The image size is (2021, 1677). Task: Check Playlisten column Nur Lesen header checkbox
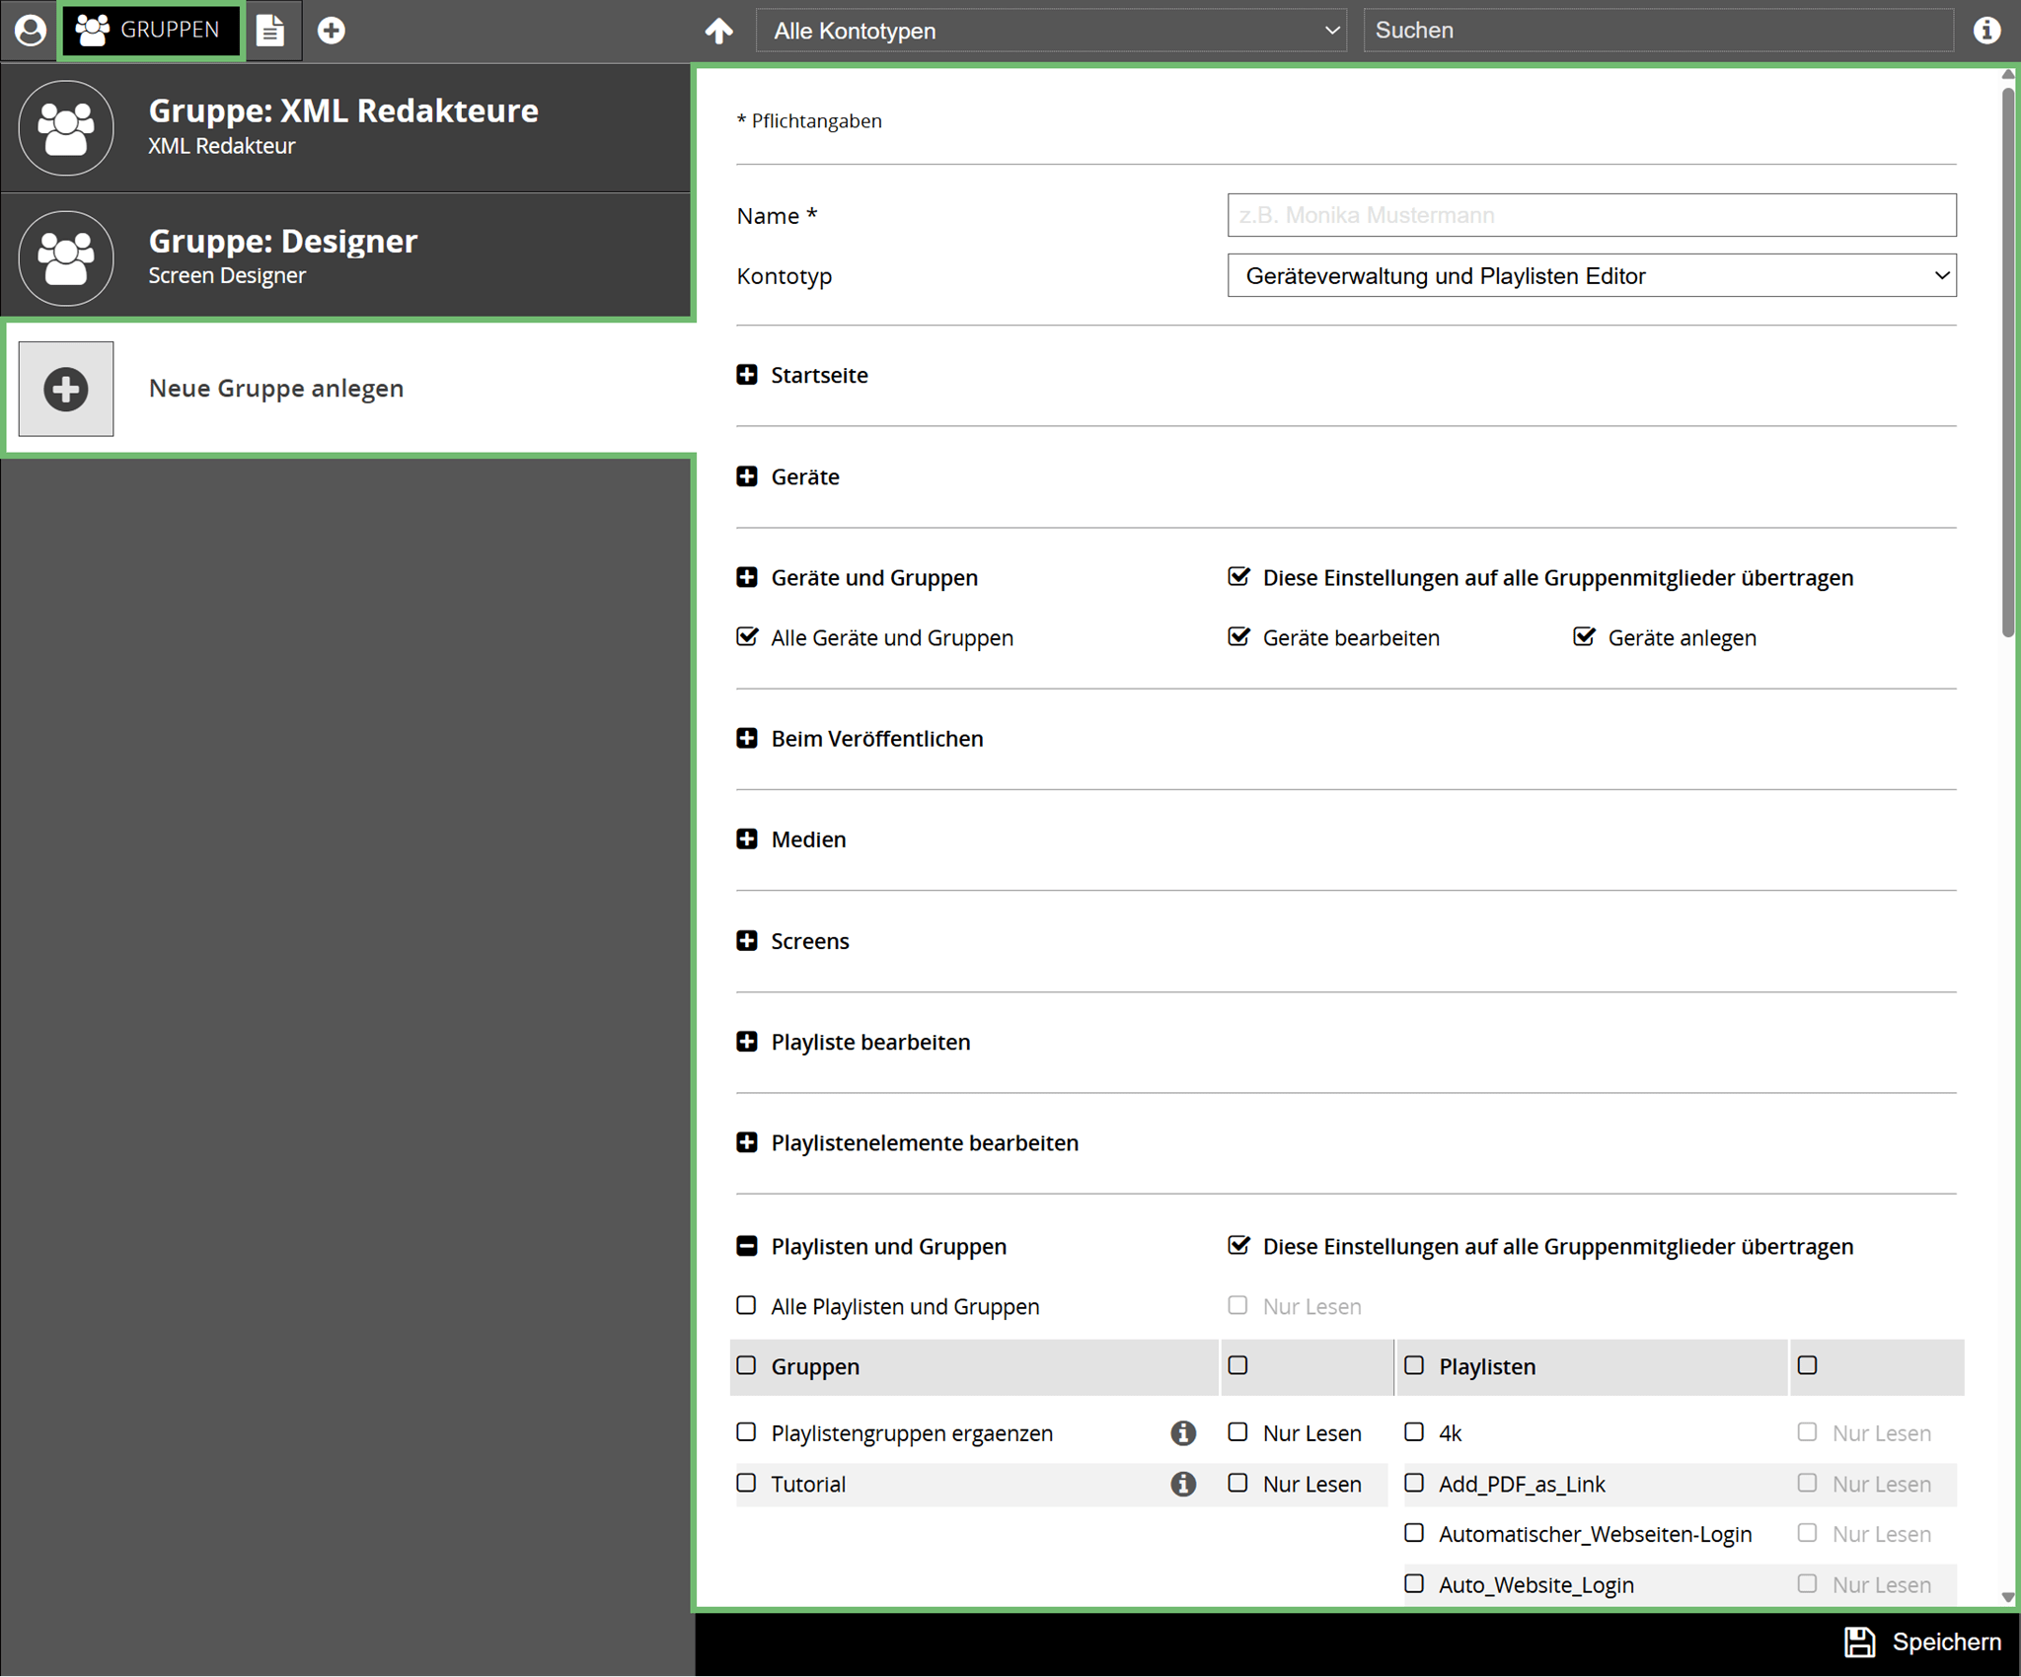tap(1807, 1365)
